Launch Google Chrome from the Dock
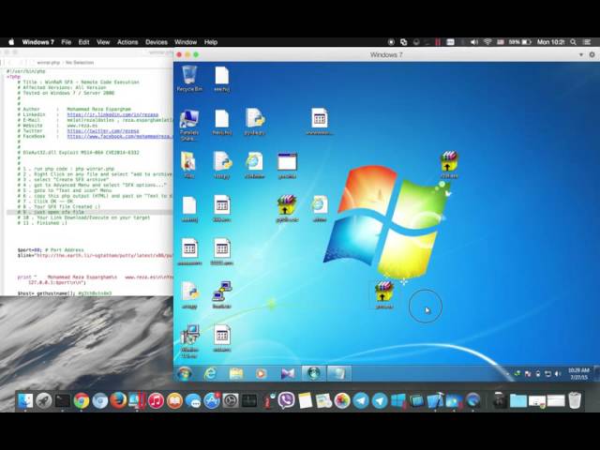The width and height of the screenshot is (600, 450). [x=82, y=400]
